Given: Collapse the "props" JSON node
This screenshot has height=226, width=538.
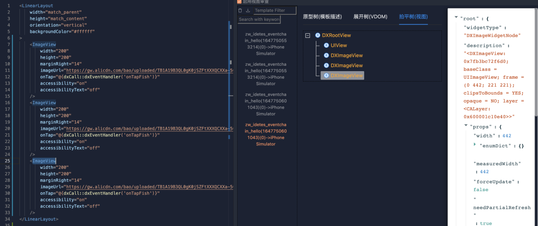Looking at the screenshot, I should coord(465,126).
